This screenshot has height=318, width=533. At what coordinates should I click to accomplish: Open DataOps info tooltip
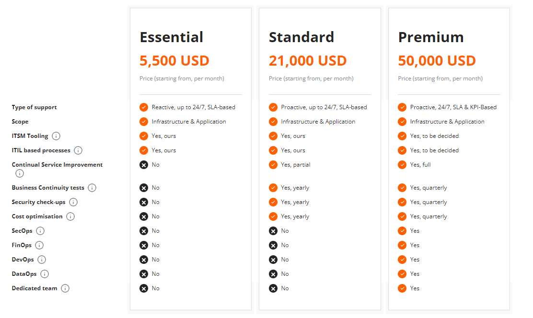(45, 274)
